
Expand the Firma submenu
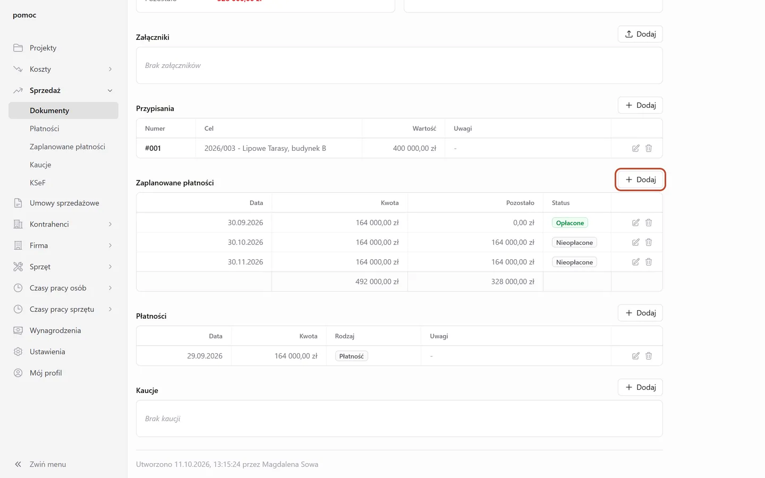coord(63,245)
